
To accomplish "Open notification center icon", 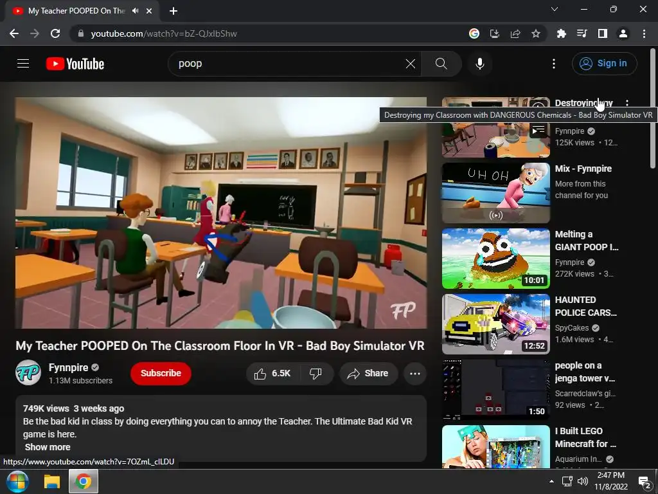I will (x=644, y=481).
